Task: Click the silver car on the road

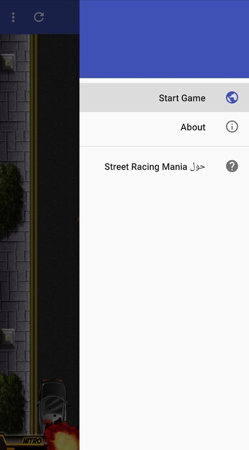Action: pyautogui.click(x=53, y=403)
